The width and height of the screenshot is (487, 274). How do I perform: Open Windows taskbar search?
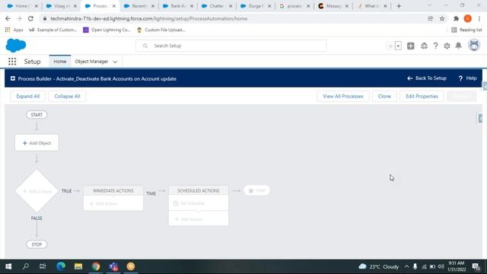coord(26,266)
